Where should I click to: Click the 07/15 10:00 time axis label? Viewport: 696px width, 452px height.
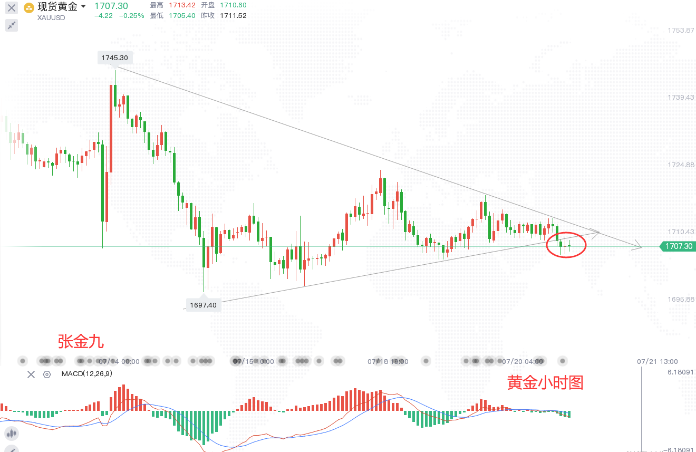[x=254, y=362]
